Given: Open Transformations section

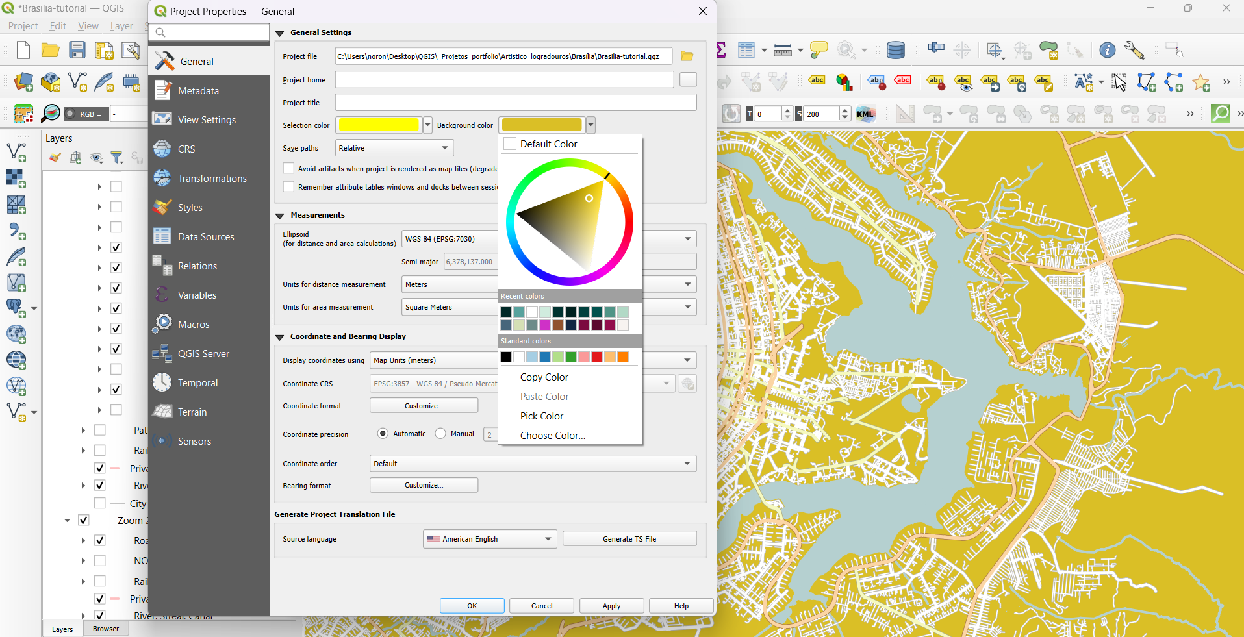Looking at the screenshot, I should click(x=209, y=178).
